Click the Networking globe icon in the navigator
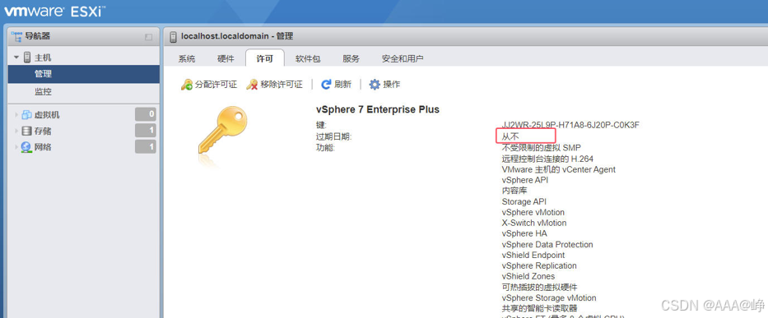The width and height of the screenshot is (768, 318). pyautogui.click(x=26, y=147)
